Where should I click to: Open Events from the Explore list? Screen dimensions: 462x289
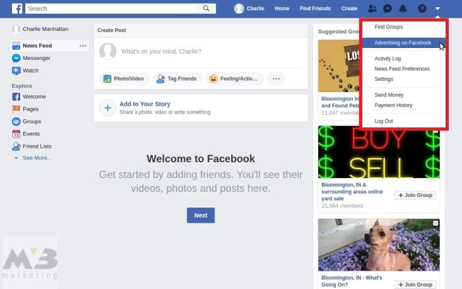pyautogui.click(x=31, y=134)
